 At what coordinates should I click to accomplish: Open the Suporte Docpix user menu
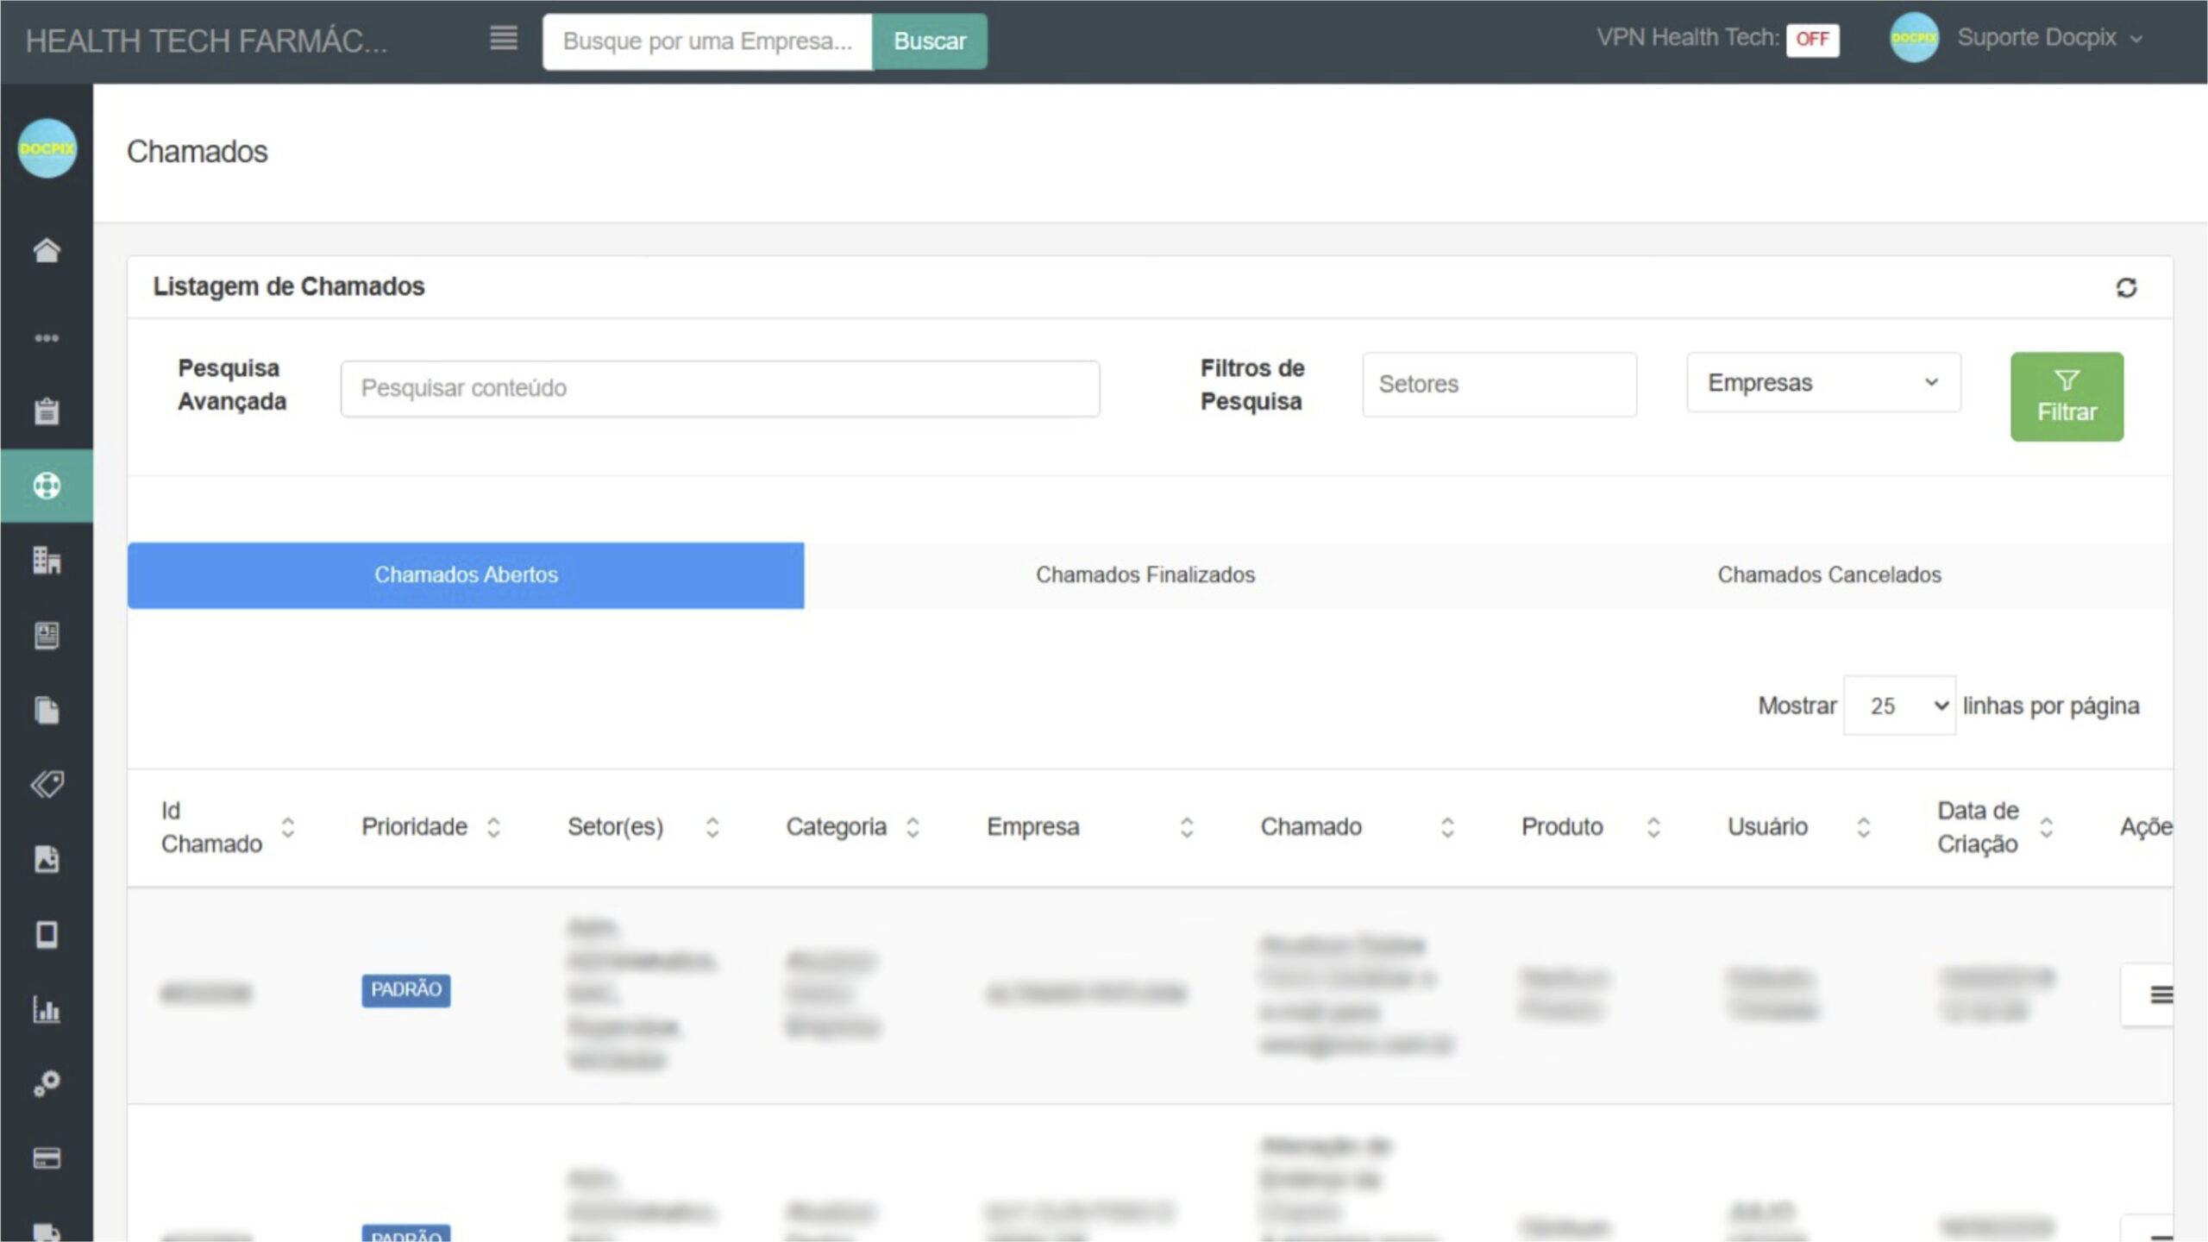pyautogui.click(x=2036, y=38)
